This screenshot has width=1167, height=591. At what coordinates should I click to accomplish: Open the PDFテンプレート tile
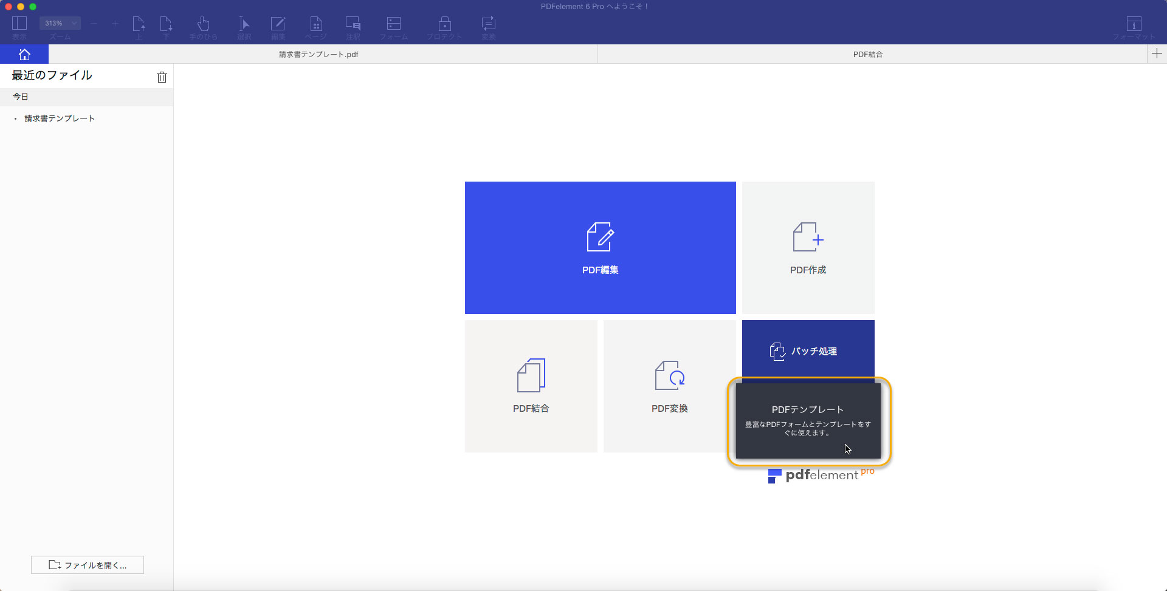pyautogui.click(x=808, y=421)
